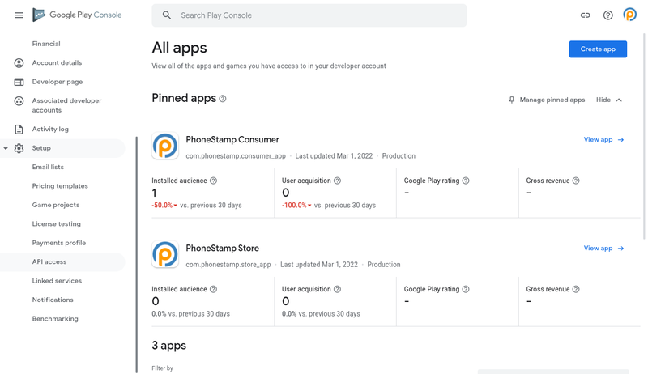
Task: Open Activity log in the sidebar
Action: click(50, 130)
